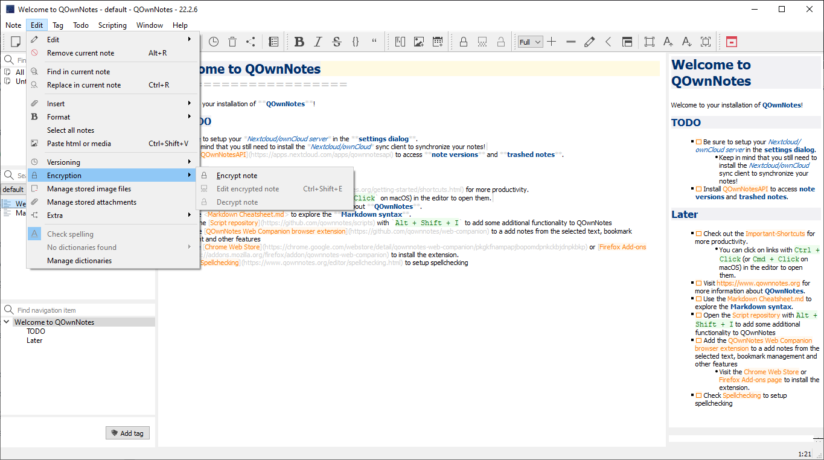824x460 pixels.
Task: Collapse 'Welcome to QOwnNotes' navigation tree arrow
Action: pyautogui.click(x=7, y=322)
